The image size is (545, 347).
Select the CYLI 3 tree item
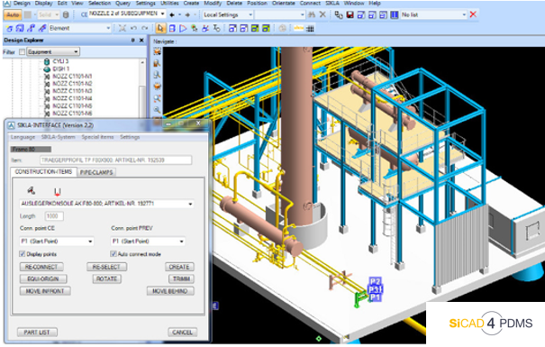tap(60, 61)
